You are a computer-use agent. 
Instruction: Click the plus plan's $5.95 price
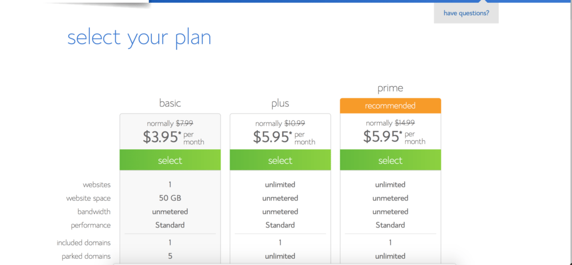tap(284, 136)
